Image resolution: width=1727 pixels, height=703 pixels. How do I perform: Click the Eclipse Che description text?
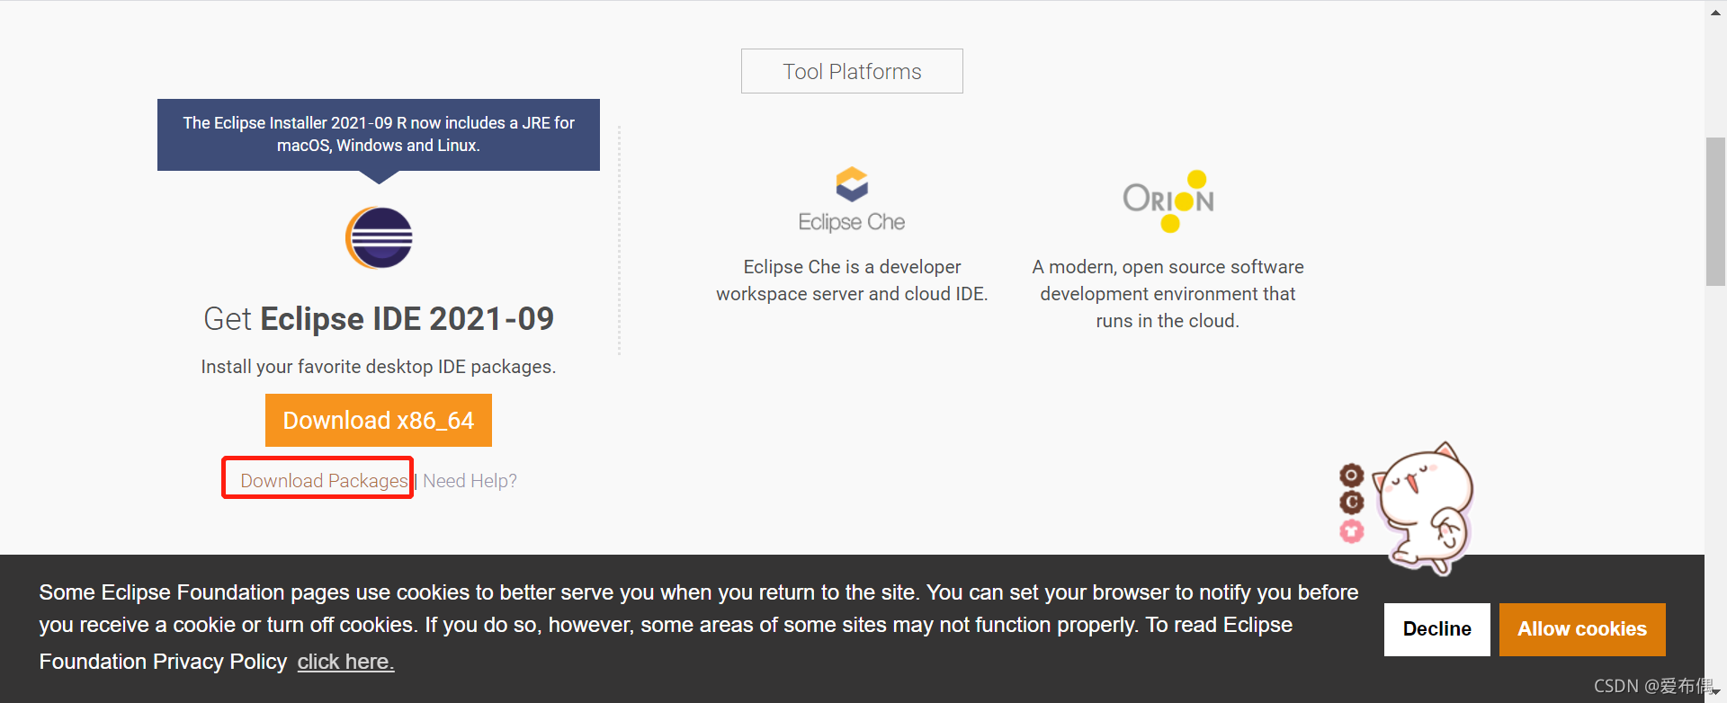(852, 280)
